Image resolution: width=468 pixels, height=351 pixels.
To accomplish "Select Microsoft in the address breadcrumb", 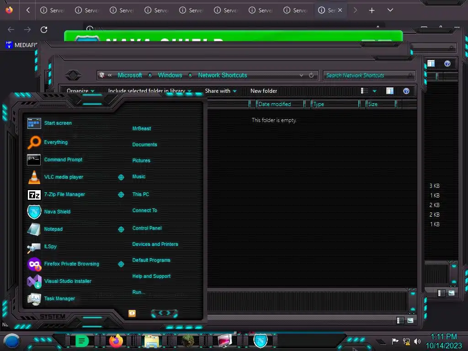I will (x=130, y=75).
